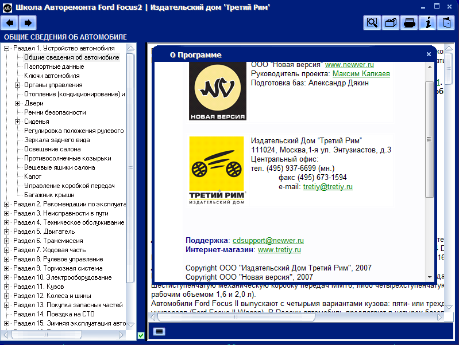The width and height of the screenshot is (459, 345).
Task: Select Раздел 15. Зимняя эксплуатация
Action: point(70,323)
